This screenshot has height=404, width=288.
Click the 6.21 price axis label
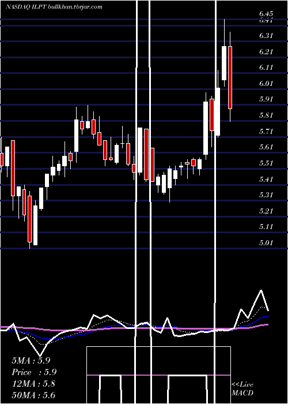click(266, 51)
